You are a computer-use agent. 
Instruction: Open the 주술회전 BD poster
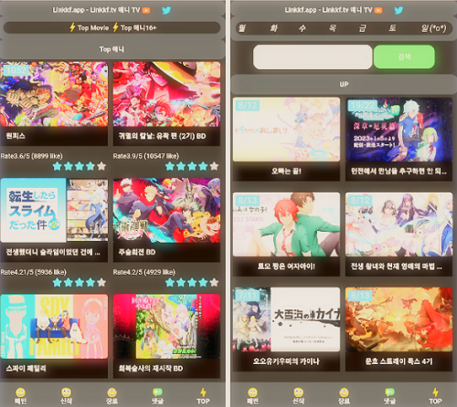(166, 210)
